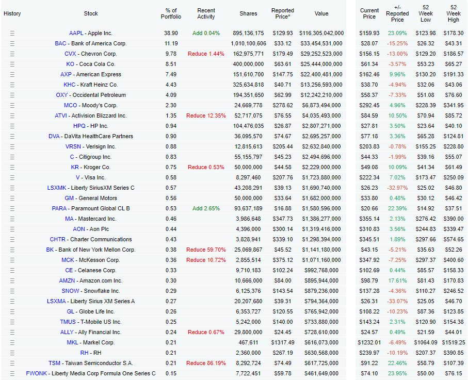The height and width of the screenshot is (380, 468).
Task: Click the History column header
Action: tap(12, 14)
